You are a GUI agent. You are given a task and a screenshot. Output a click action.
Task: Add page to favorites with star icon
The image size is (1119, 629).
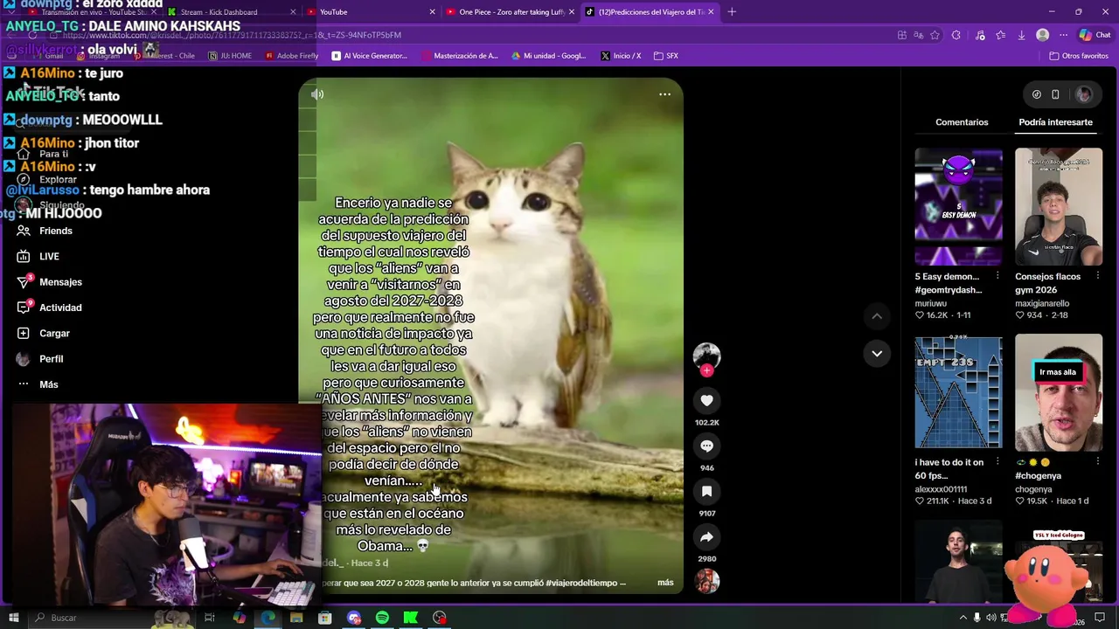click(x=935, y=35)
